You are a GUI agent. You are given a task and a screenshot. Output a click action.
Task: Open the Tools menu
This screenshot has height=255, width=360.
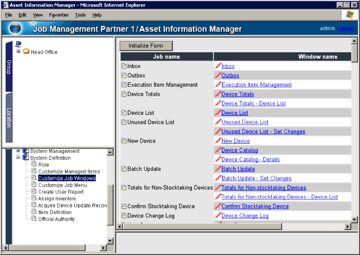(81, 15)
